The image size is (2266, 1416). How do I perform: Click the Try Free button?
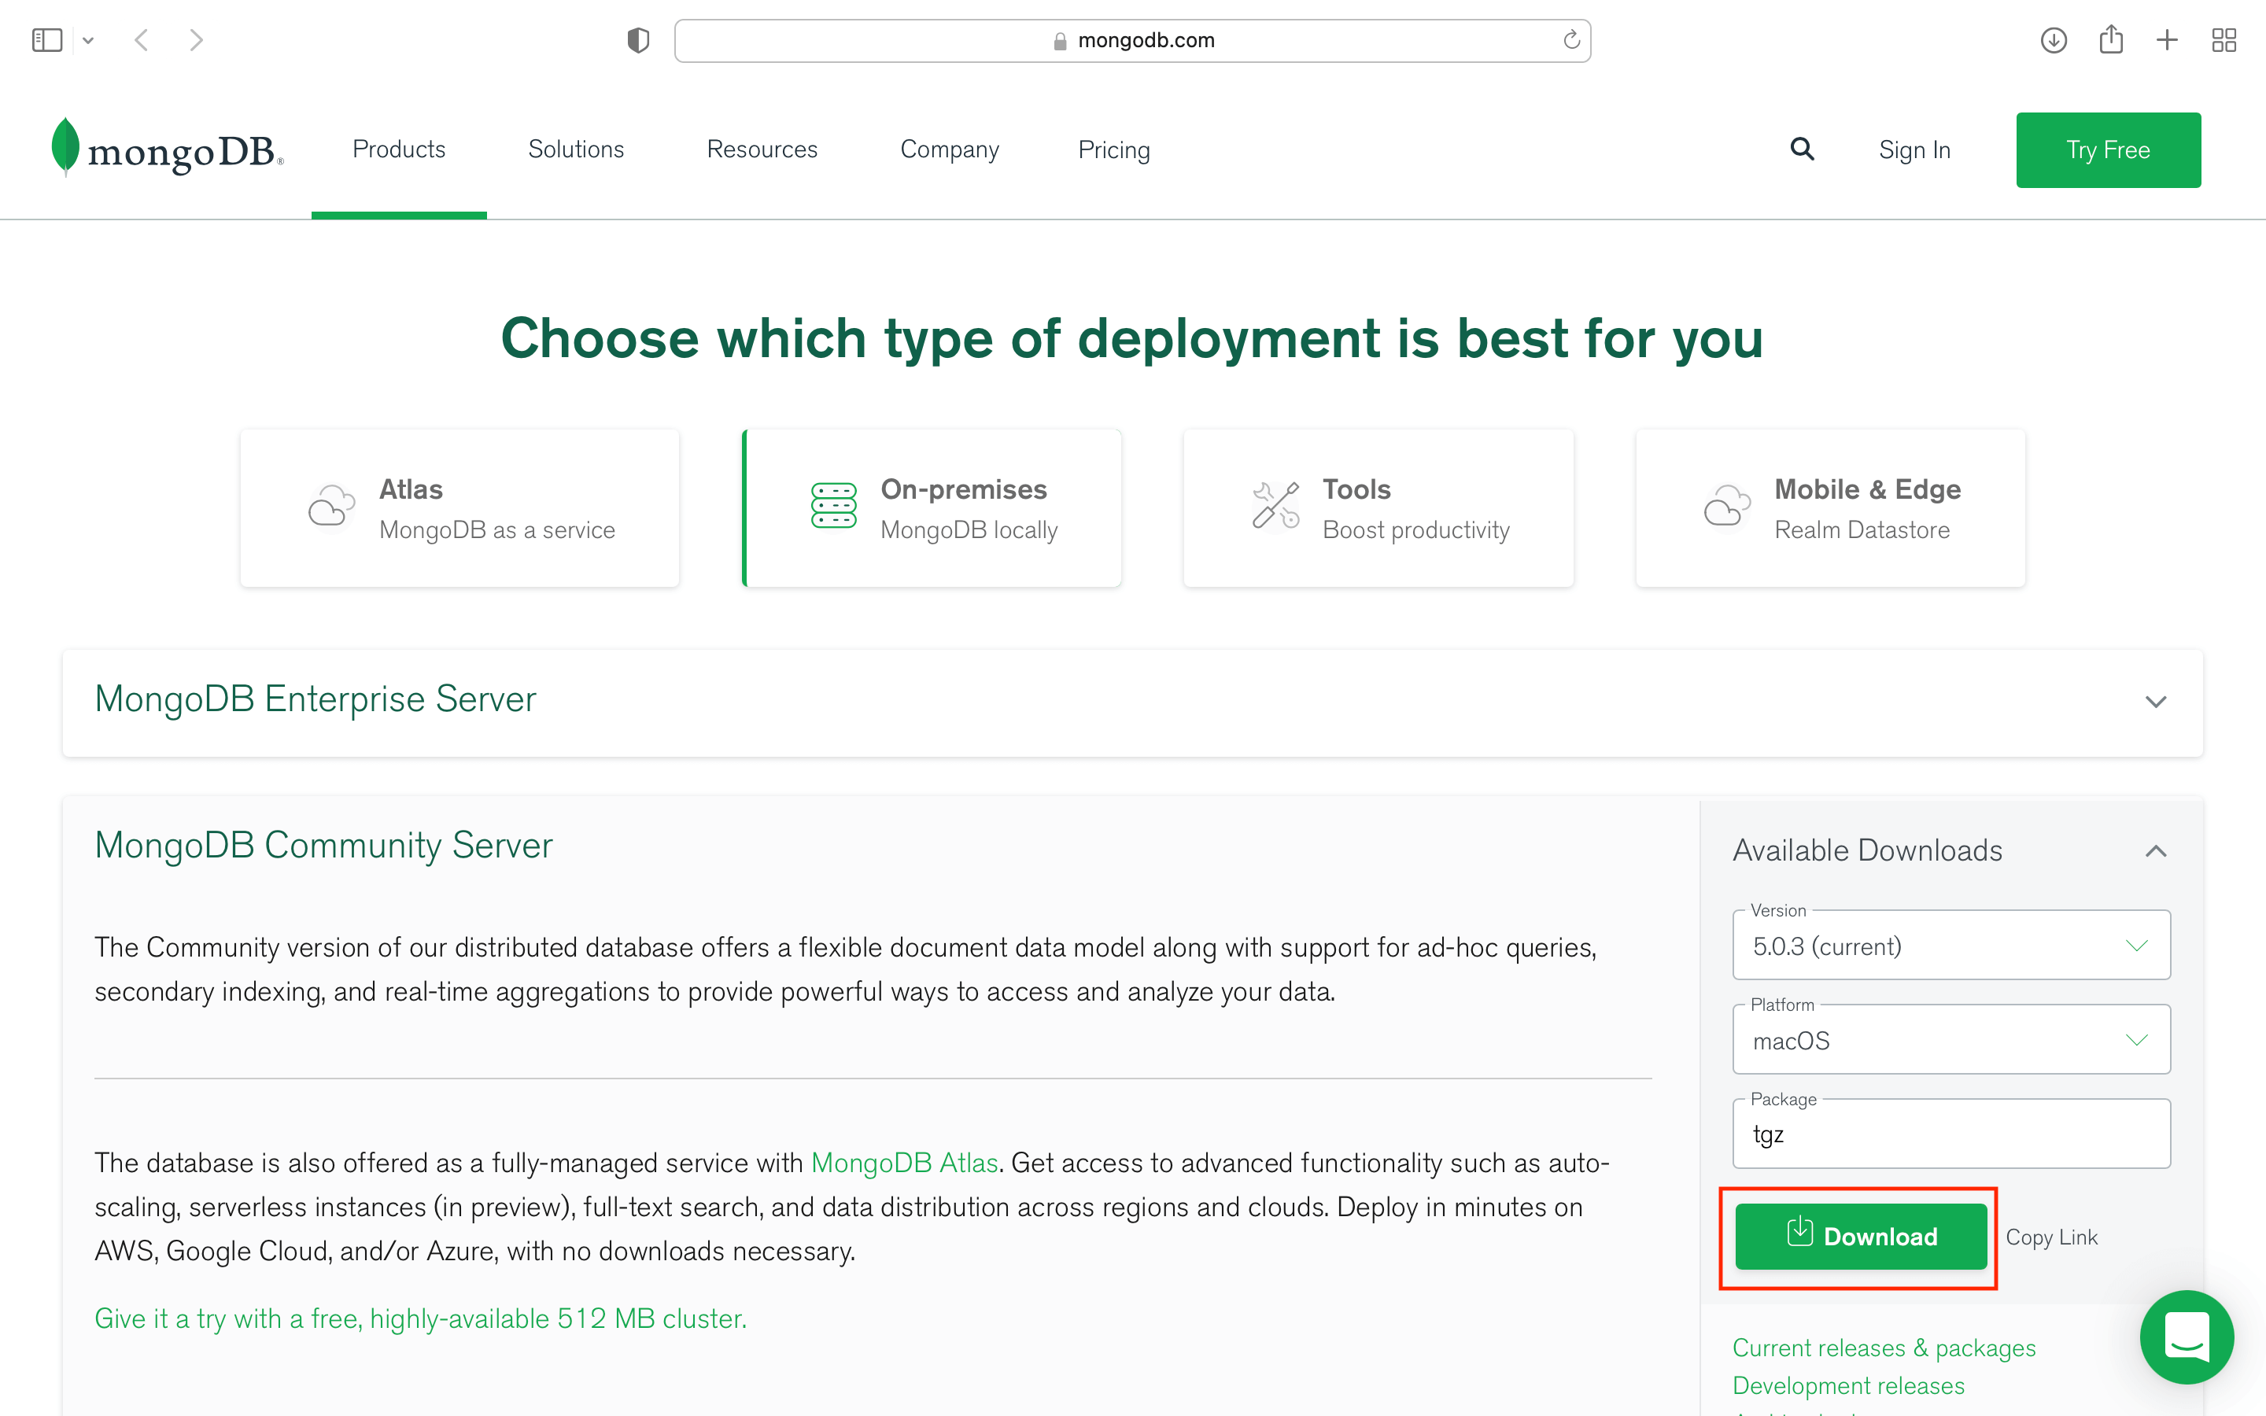(2109, 149)
